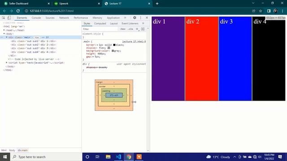Image resolution: width=287 pixels, height=161 pixels.
Task: Click the address bar URL
Action: click(x=52, y=11)
